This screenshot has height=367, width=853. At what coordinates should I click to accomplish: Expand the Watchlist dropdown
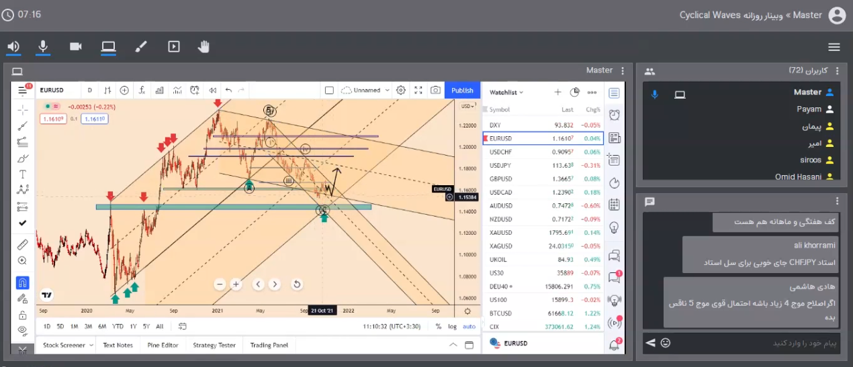coord(506,93)
